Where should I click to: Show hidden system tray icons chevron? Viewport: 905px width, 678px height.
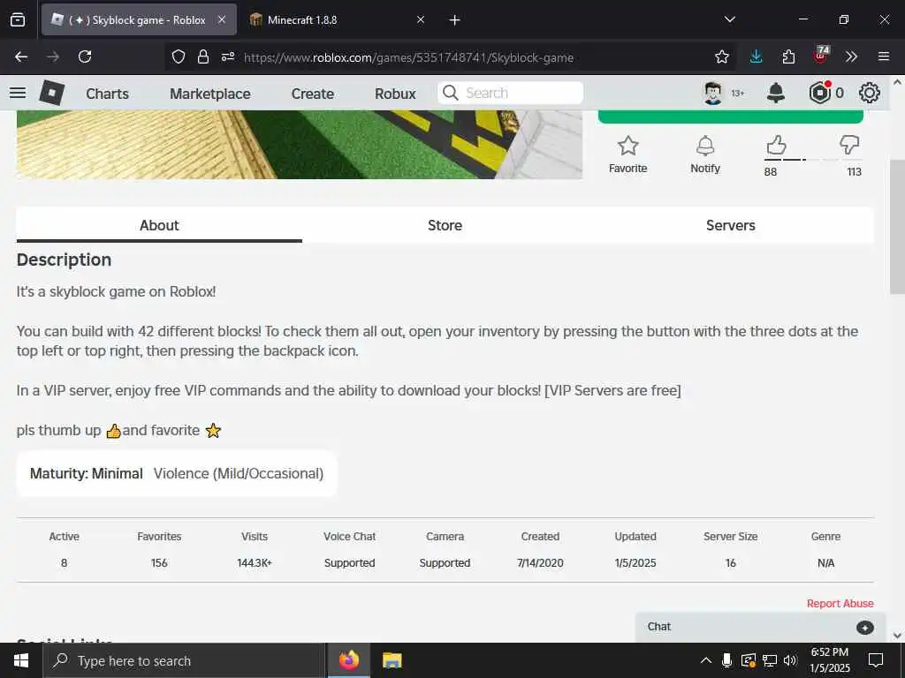[705, 660]
